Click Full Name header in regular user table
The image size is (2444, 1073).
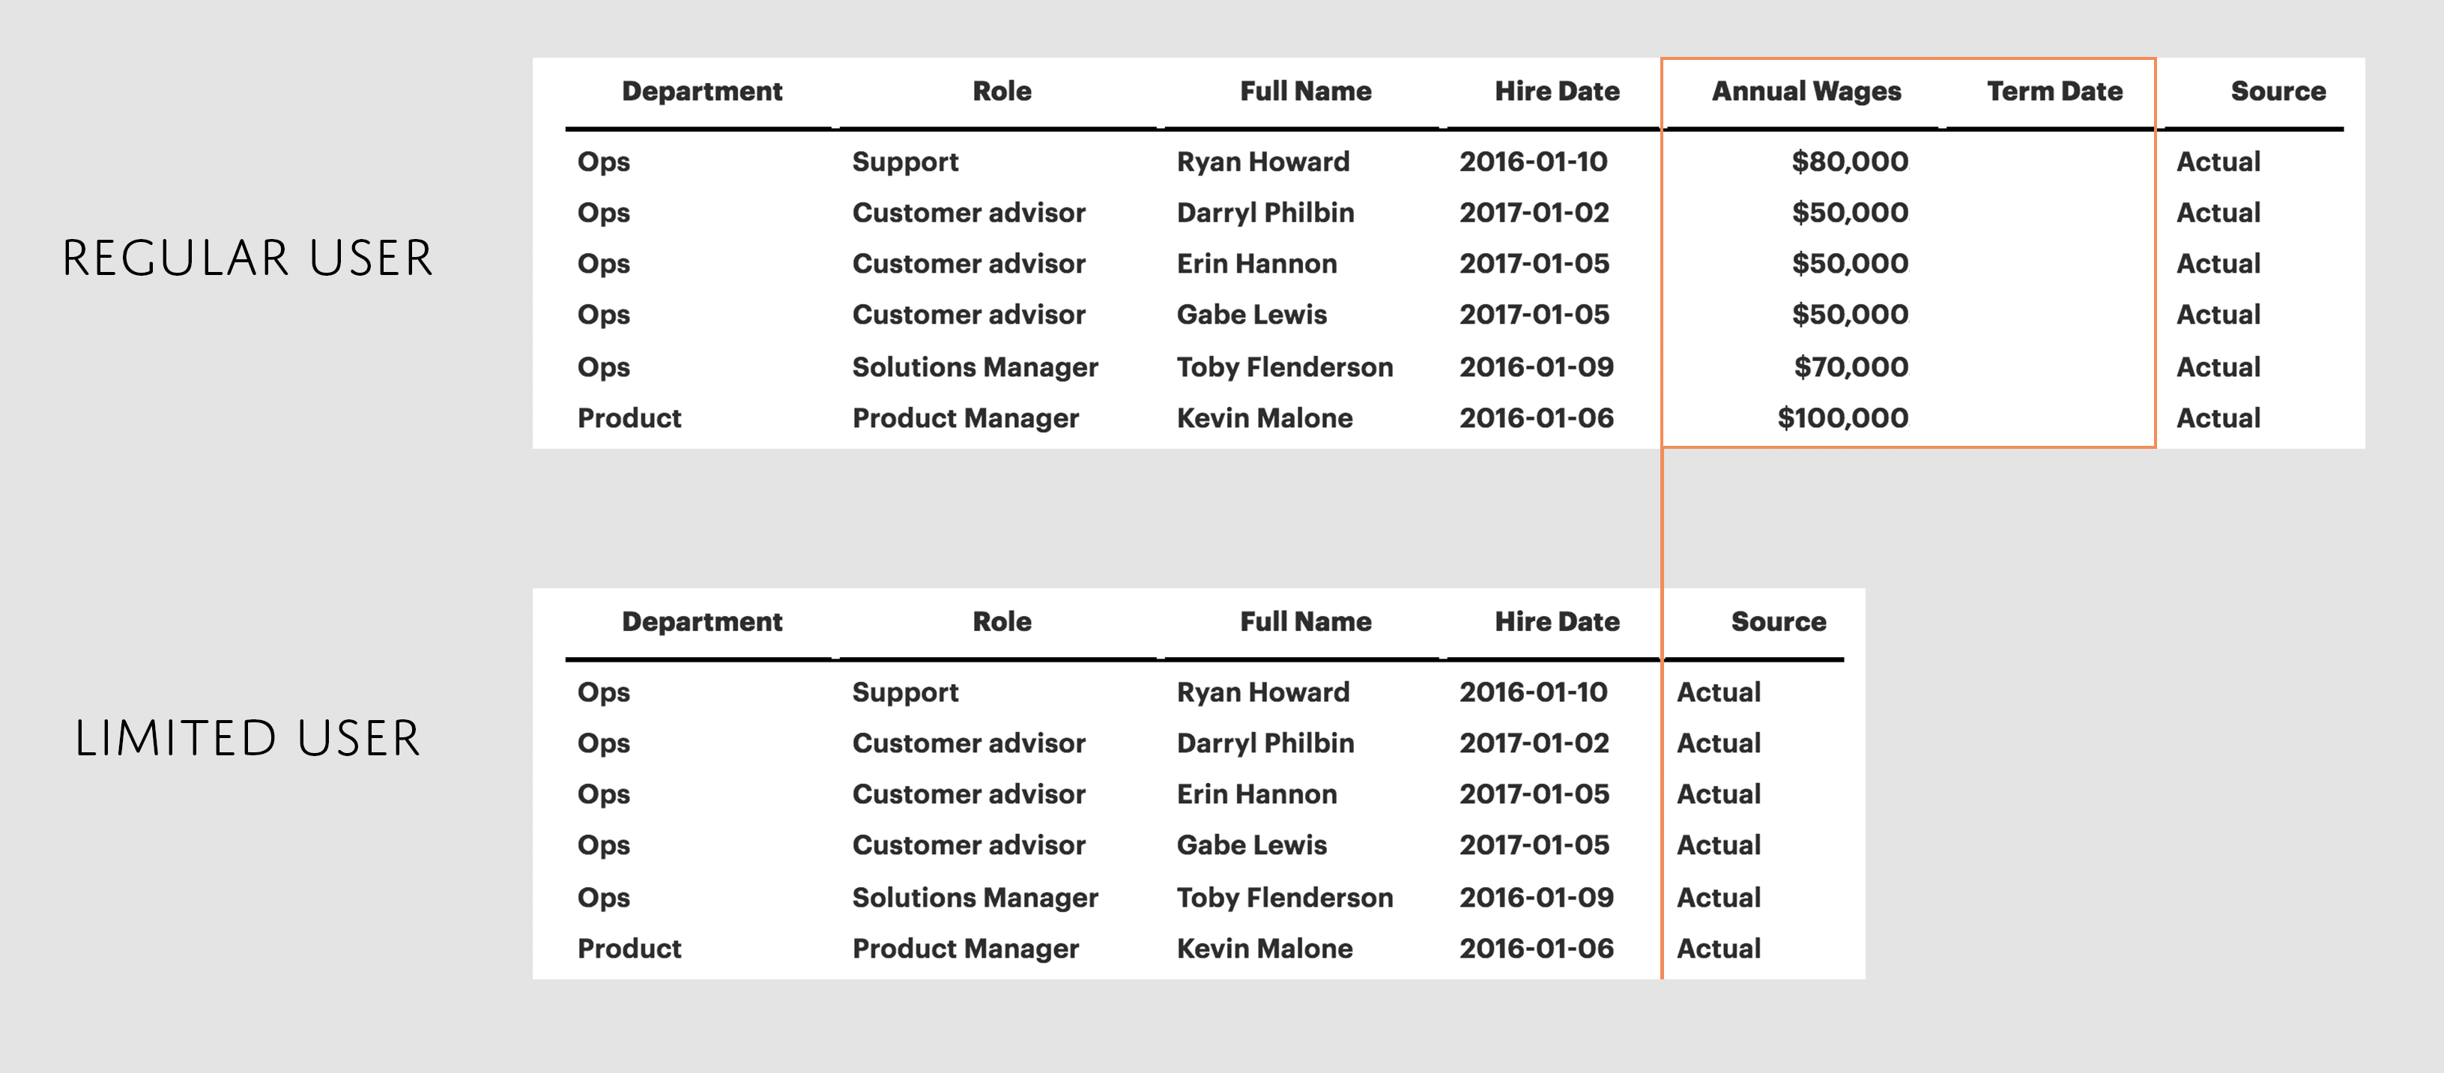(x=1304, y=91)
